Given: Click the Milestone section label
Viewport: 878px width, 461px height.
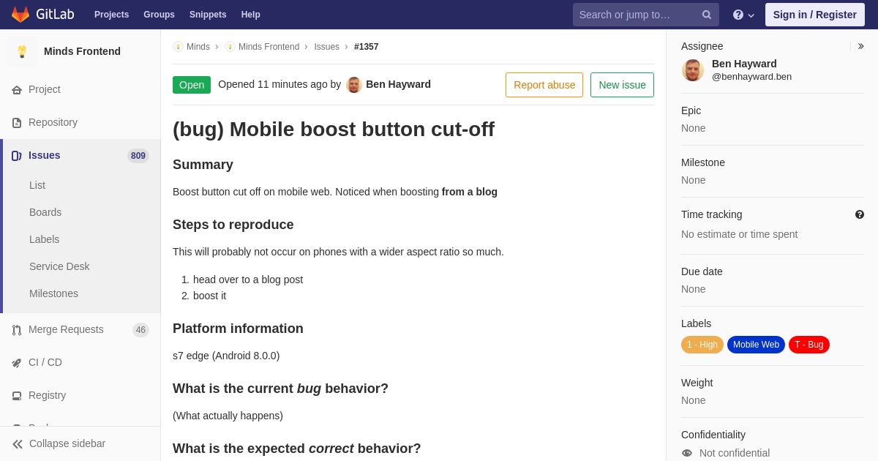Looking at the screenshot, I should [703, 162].
